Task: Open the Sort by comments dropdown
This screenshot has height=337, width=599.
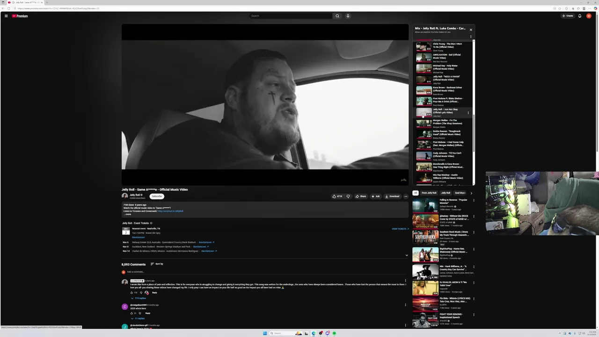Action: point(157,264)
